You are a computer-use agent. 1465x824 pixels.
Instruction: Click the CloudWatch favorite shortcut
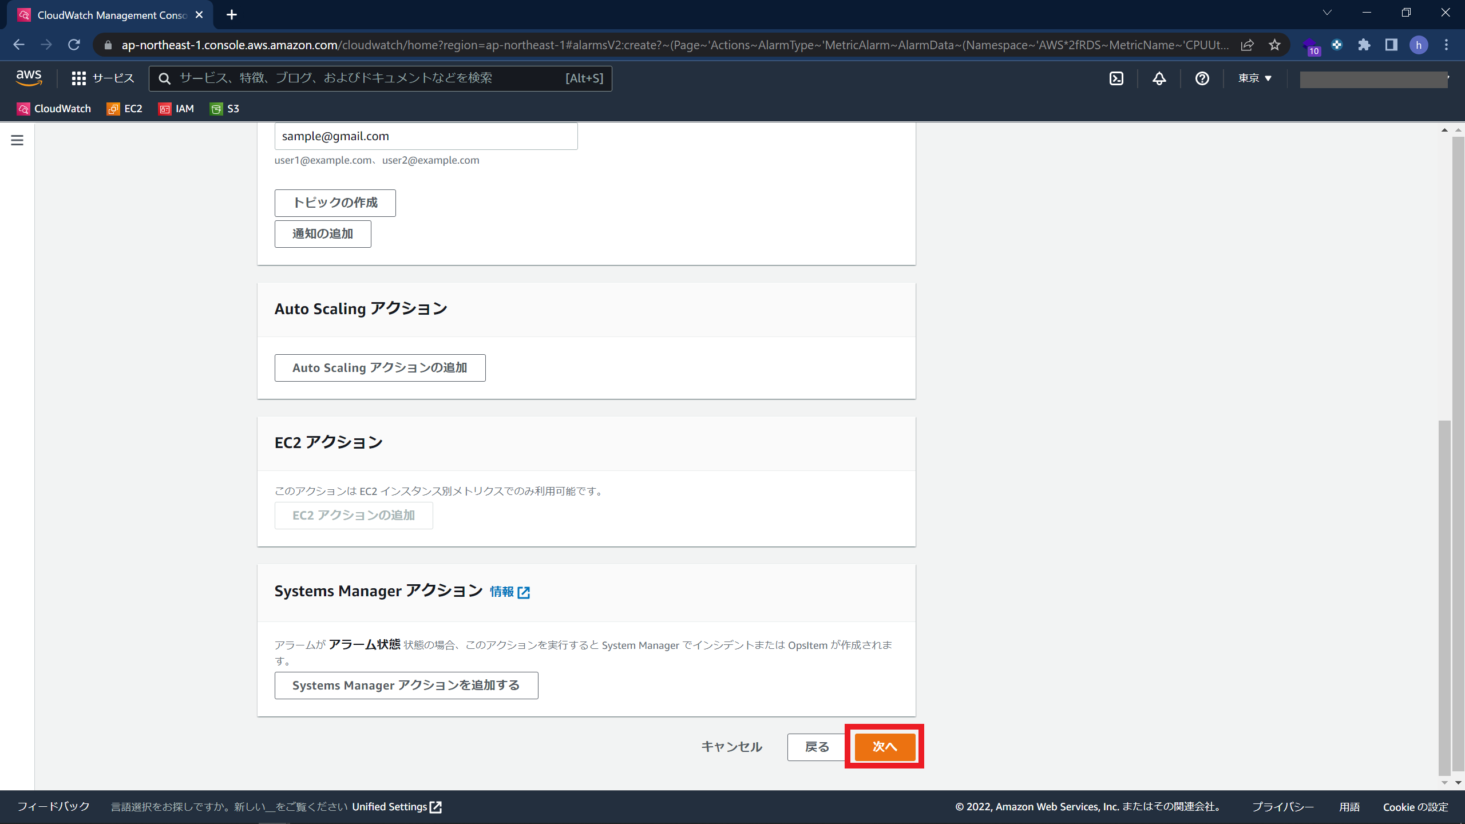tap(54, 109)
